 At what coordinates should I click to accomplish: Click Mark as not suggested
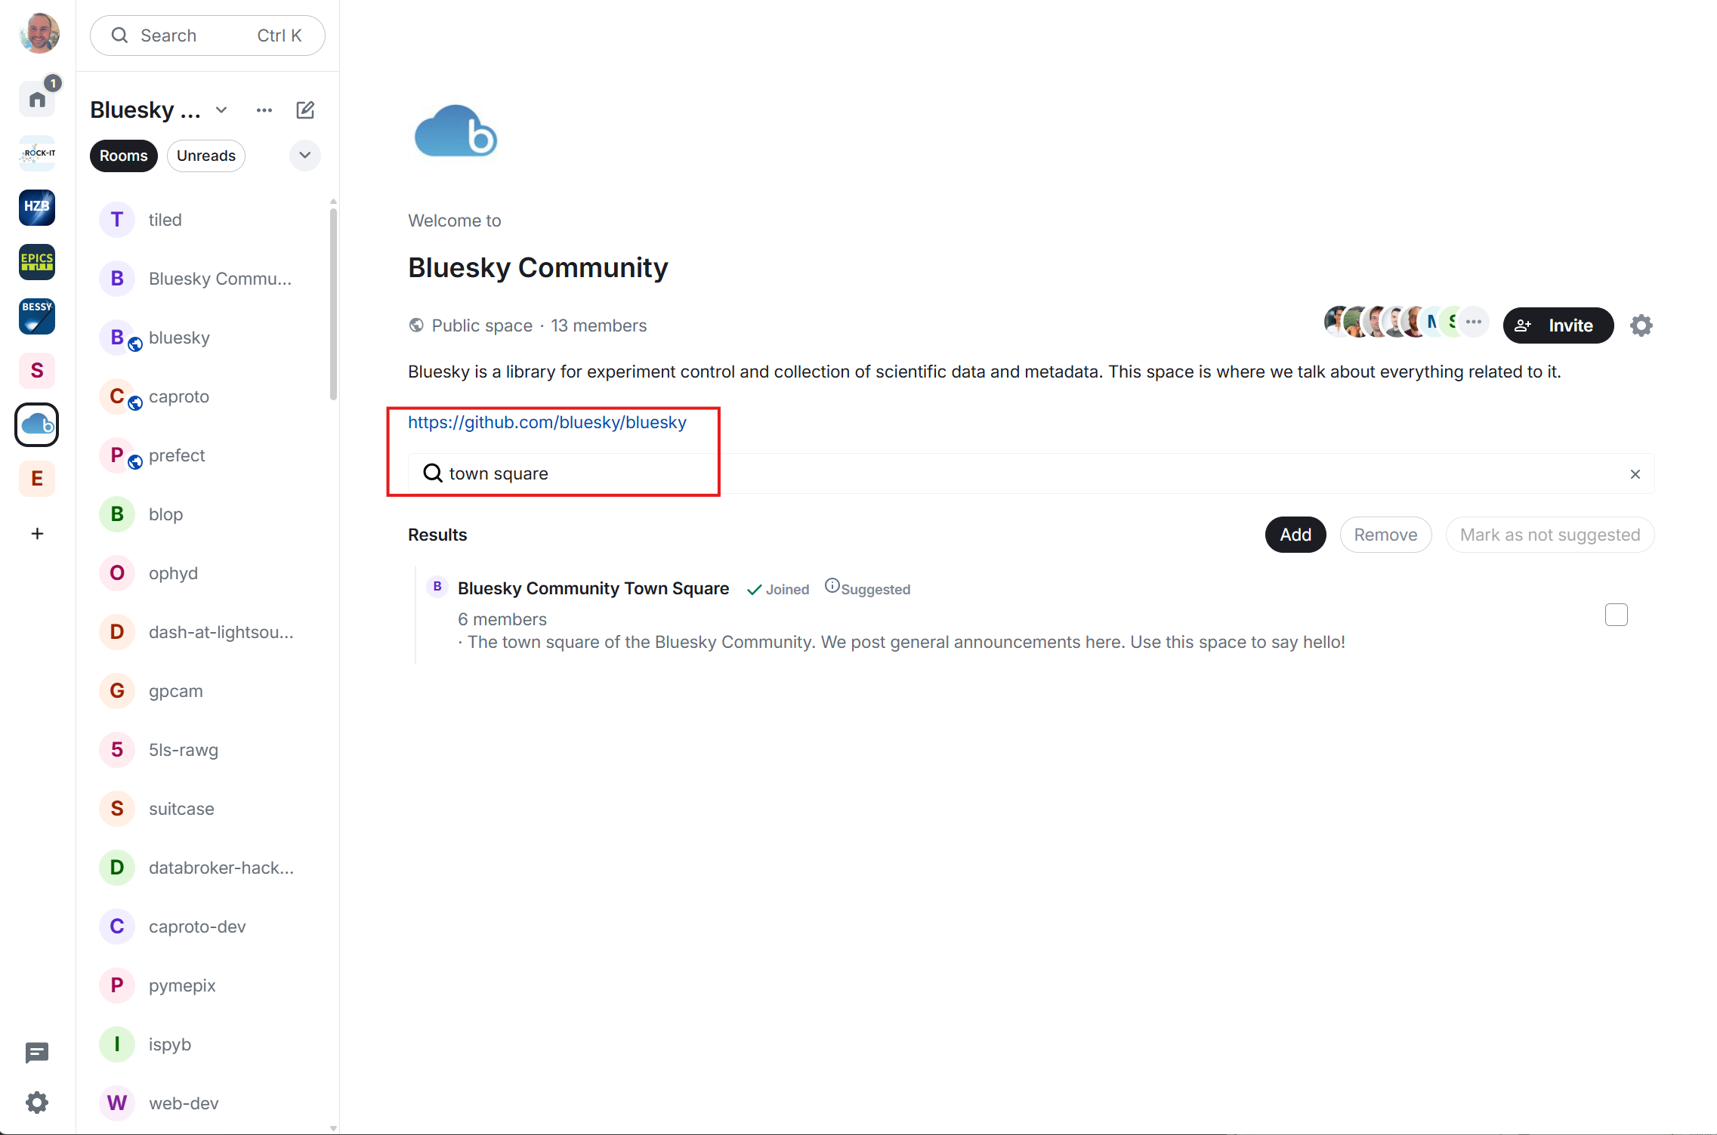click(x=1550, y=535)
